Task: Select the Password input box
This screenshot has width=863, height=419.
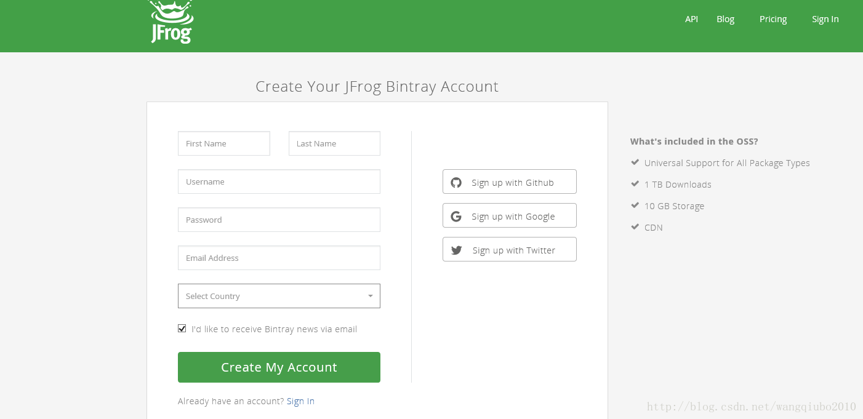Action: point(279,220)
